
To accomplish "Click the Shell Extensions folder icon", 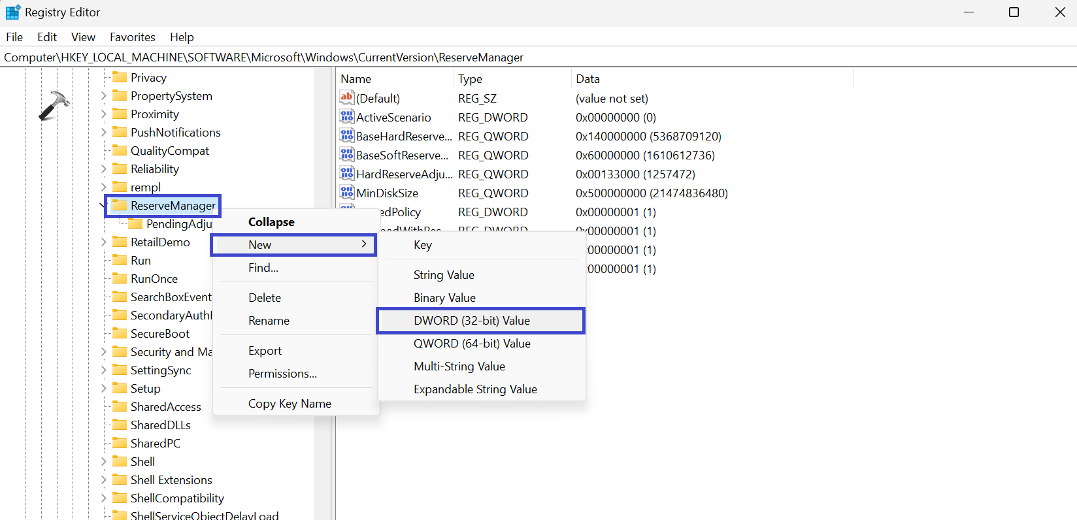I will [x=120, y=479].
